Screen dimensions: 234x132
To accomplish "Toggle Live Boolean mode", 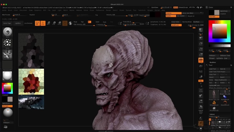I will click(x=28, y=23).
